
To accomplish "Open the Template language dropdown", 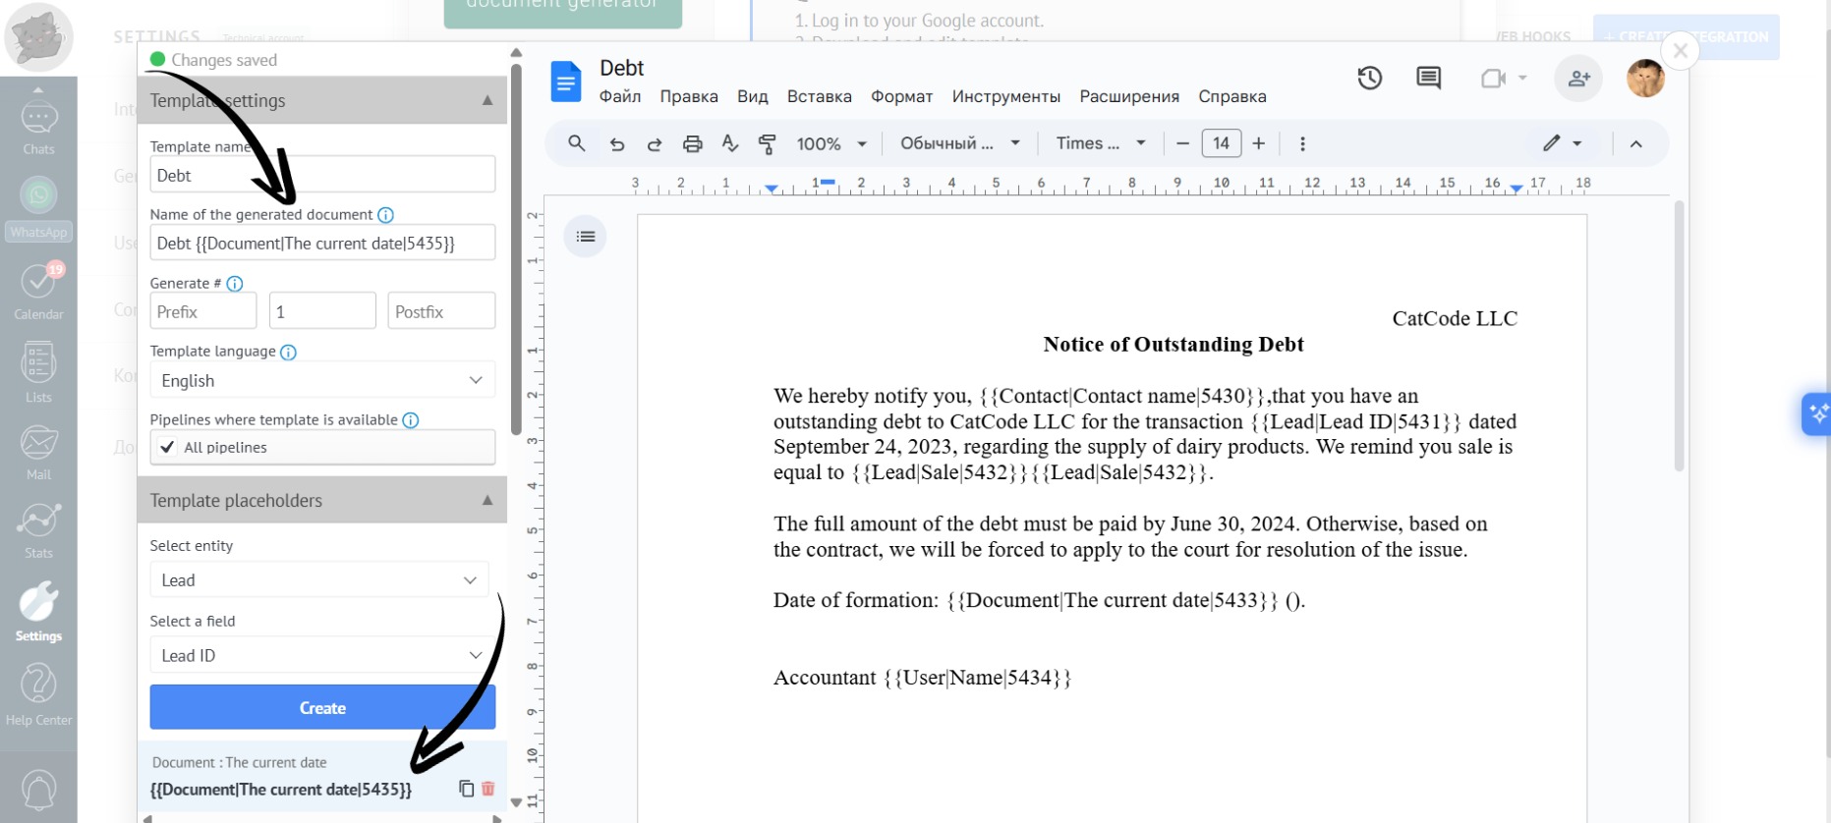I will click(x=321, y=380).
